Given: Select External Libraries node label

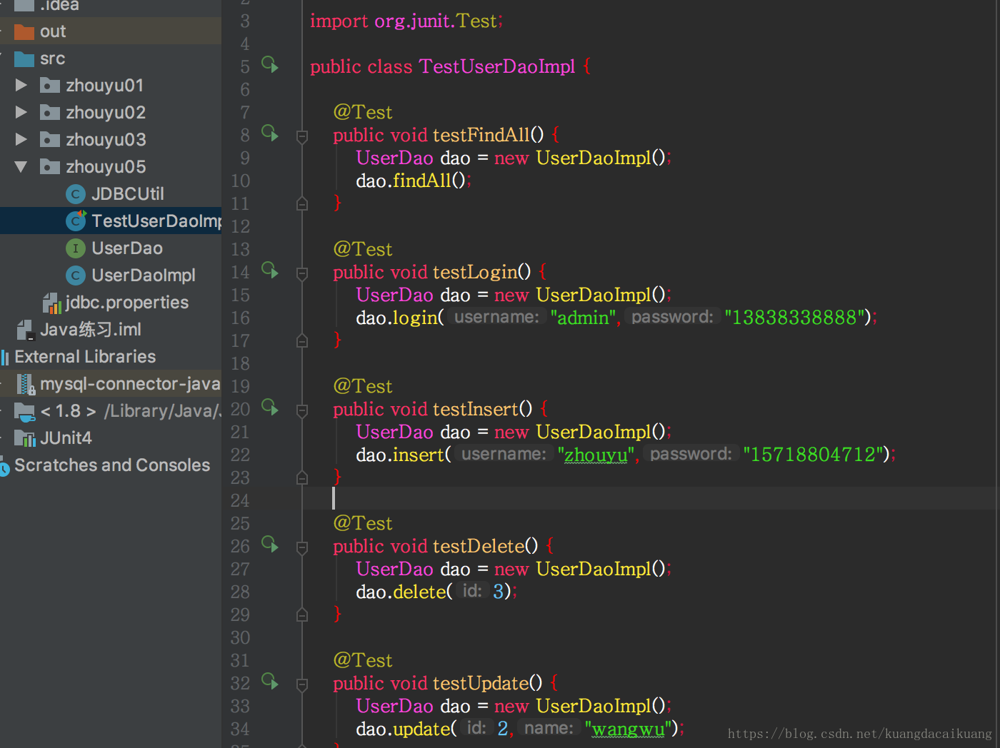Looking at the screenshot, I should (85, 357).
